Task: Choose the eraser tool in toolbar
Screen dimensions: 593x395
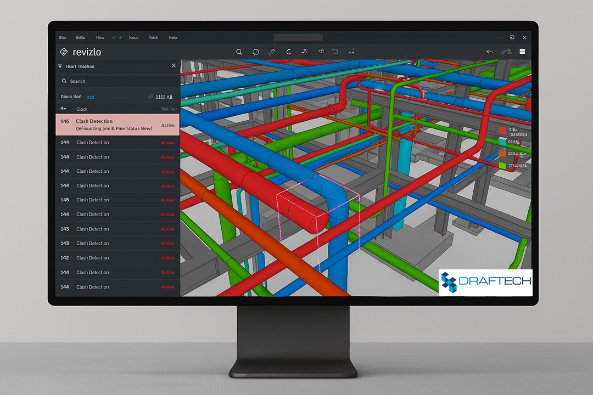Action: coord(272,52)
